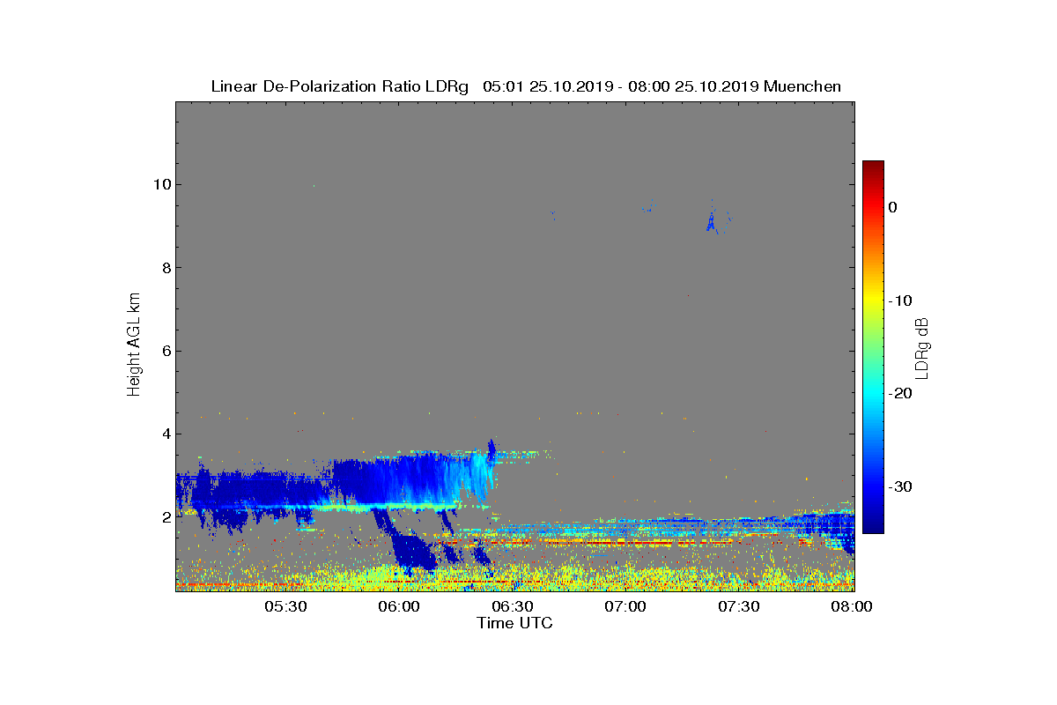Screen dimensions: 1057x705
Task: Click the yellow section of the colorbar
Action: click(x=873, y=300)
